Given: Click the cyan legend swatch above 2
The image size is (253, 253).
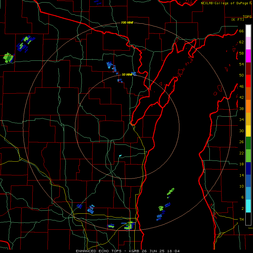Looking at the screenshot, I should [x=248, y=206].
